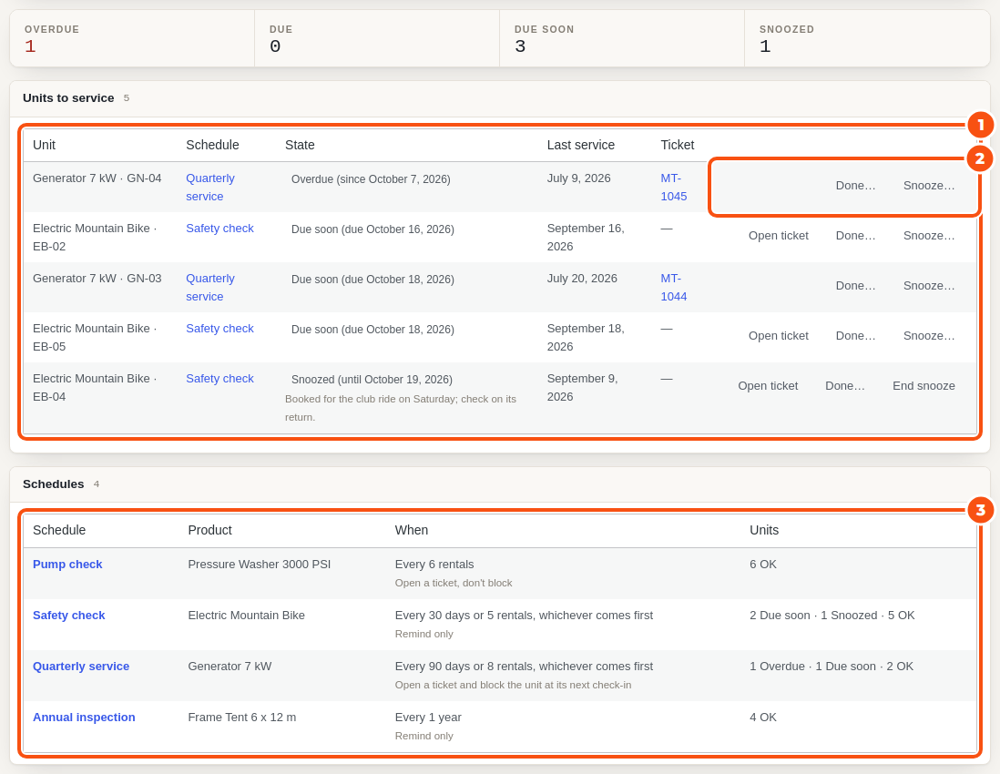The image size is (1000, 774).
Task: Click 'Snoozed (until October 19, 2026)' state
Action: (372, 380)
